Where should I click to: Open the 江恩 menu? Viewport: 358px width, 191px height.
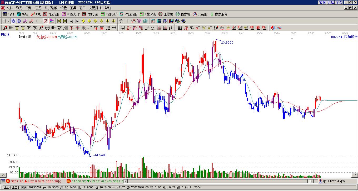coord(38,8)
